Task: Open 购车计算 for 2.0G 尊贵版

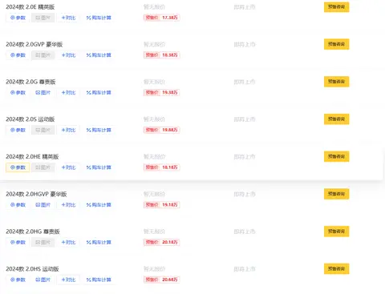Action: pyautogui.click(x=99, y=92)
